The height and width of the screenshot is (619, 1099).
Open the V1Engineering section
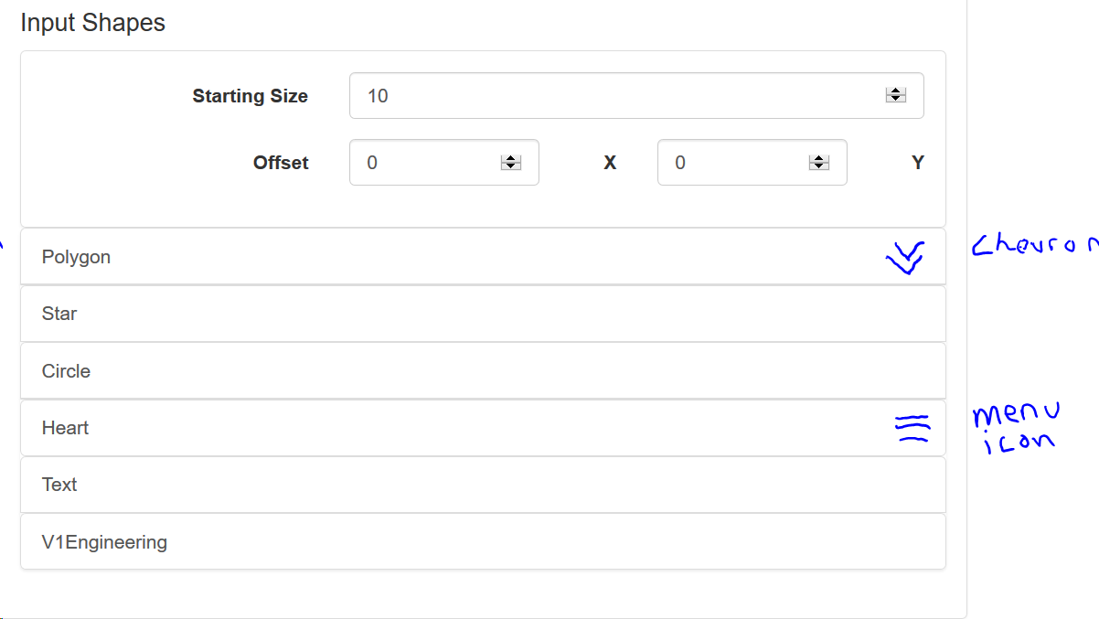[x=104, y=542]
